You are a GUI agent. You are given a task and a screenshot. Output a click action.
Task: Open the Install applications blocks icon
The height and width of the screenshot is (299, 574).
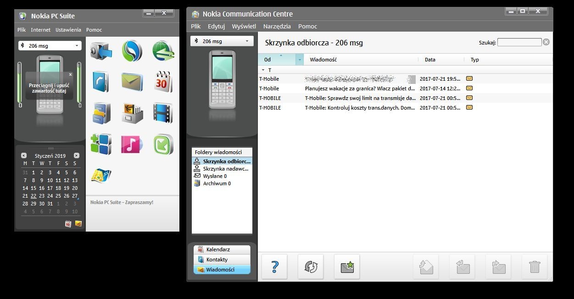(x=100, y=144)
